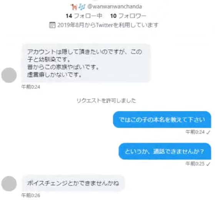Click the gray avatar beside the 虚言癖 message
215x201 pixels.
click(9, 75)
